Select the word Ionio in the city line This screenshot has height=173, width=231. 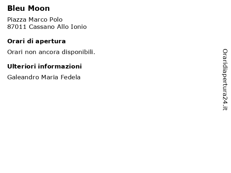[x=79, y=27]
